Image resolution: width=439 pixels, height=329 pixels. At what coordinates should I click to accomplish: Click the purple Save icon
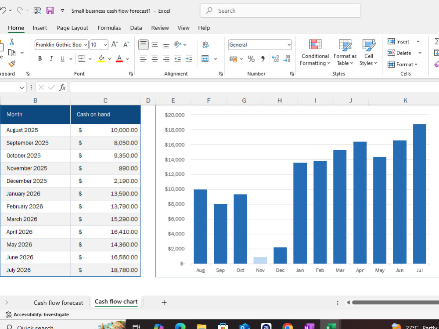(x=50, y=11)
